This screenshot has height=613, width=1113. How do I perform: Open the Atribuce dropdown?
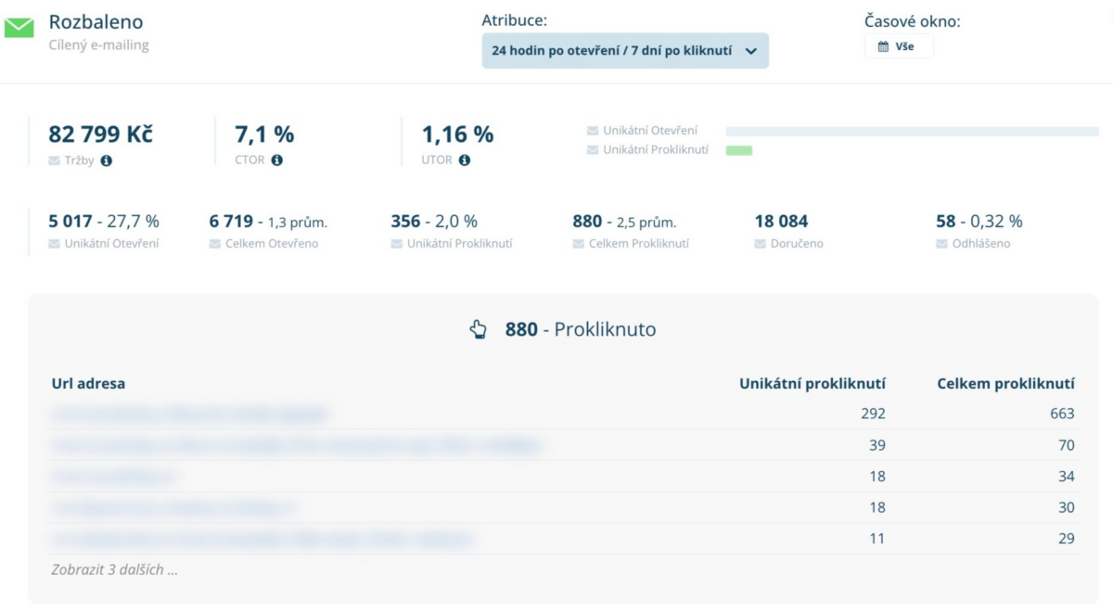coord(624,51)
